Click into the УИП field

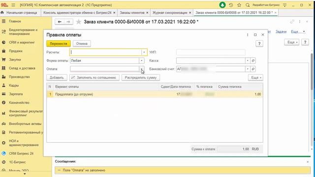(211, 52)
